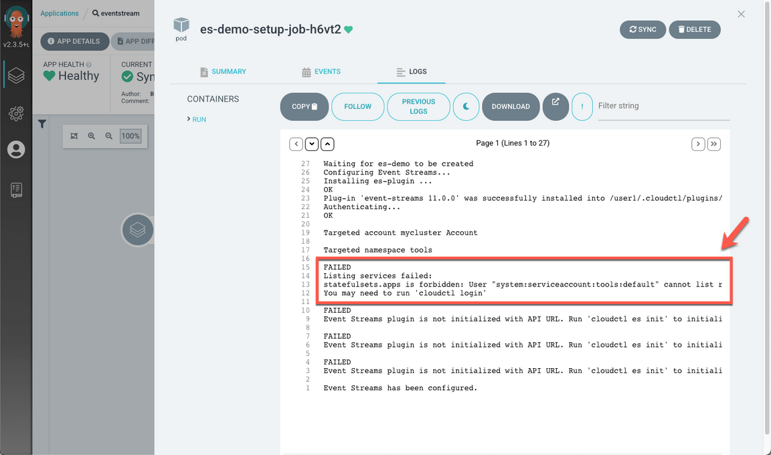Toggle Previous Logs view
The image size is (771, 455).
pos(418,106)
